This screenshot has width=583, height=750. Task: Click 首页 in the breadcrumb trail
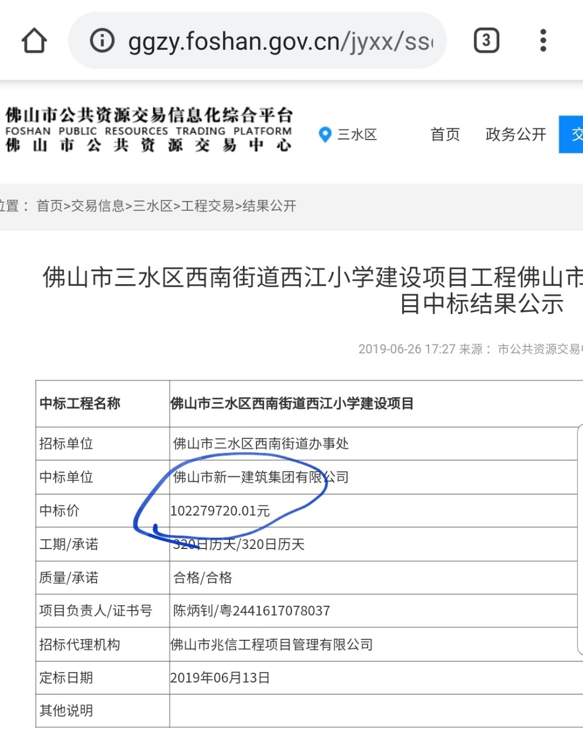(x=49, y=206)
